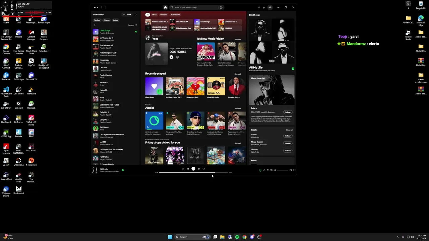Follow Metro Boomin in Credits
Screen dimensions: 429x241
288,143
